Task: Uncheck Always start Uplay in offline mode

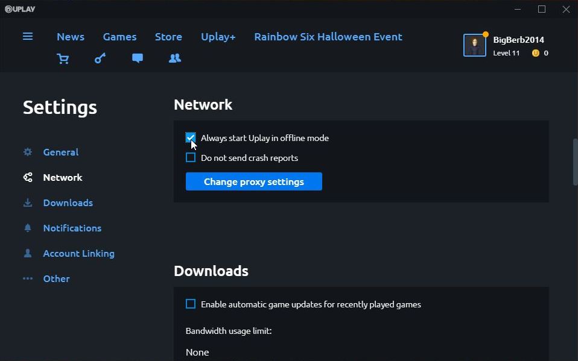Action: point(191,138)
